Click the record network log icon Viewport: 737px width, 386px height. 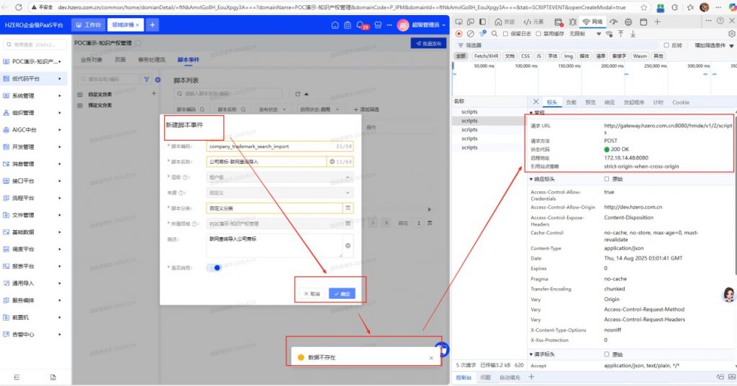458,34
